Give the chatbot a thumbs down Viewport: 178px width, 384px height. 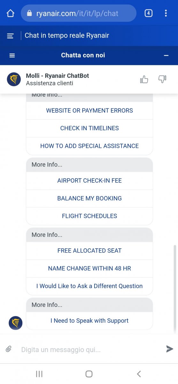click(162, 79)
